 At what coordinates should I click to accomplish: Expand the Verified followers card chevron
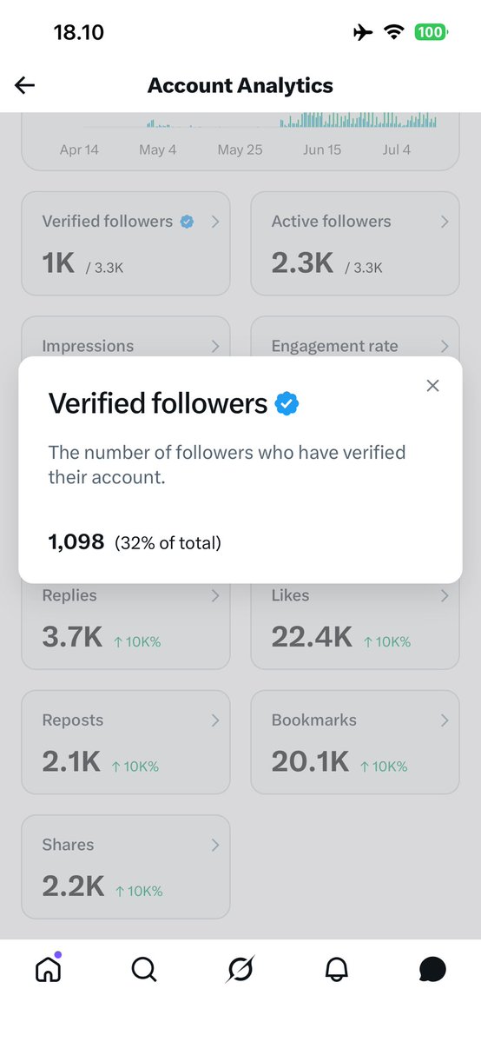tap(214, 222)
